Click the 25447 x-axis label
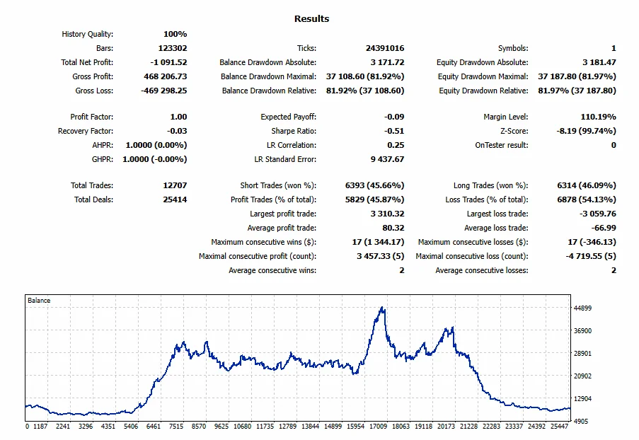The width and height of the screenshot is (639, 440). 559,427
